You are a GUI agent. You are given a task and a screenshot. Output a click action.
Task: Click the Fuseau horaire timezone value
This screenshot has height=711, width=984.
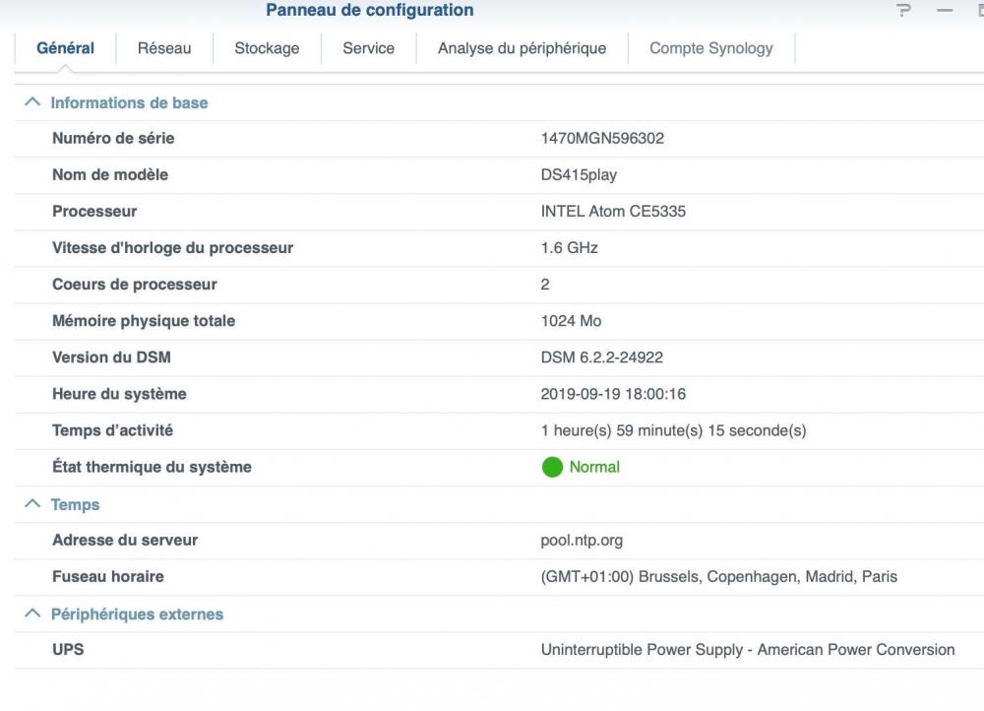[x=718, y=576]
